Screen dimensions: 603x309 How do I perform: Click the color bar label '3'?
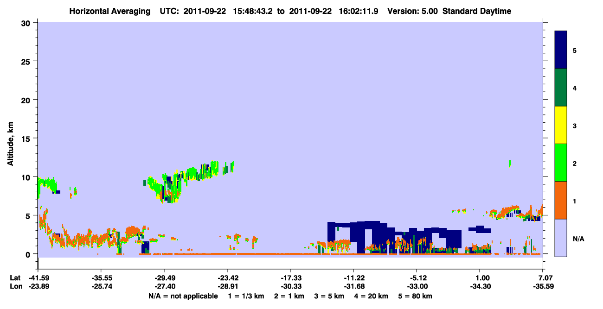point(575,126)
